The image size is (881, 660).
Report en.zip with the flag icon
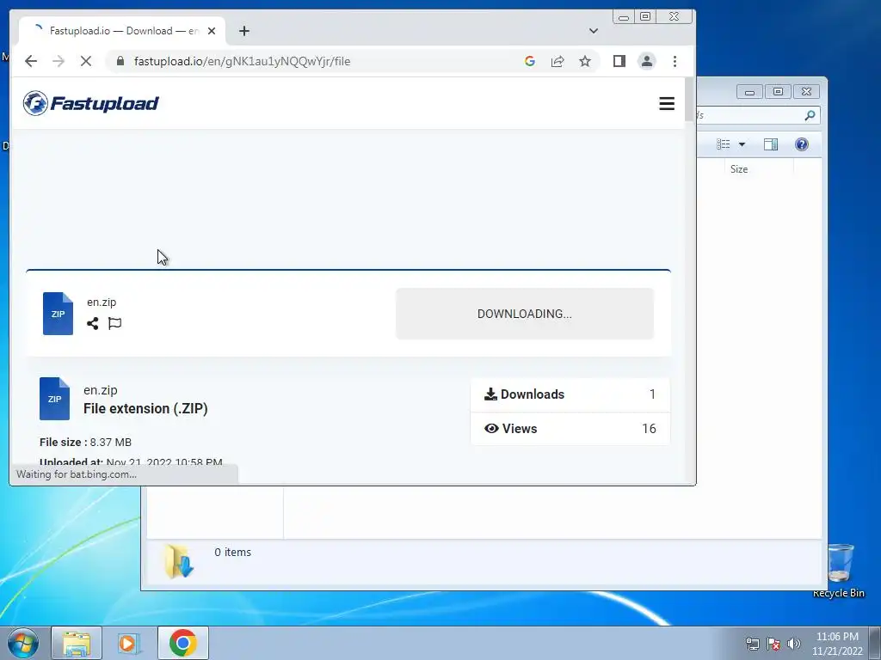tap(114, 323)
